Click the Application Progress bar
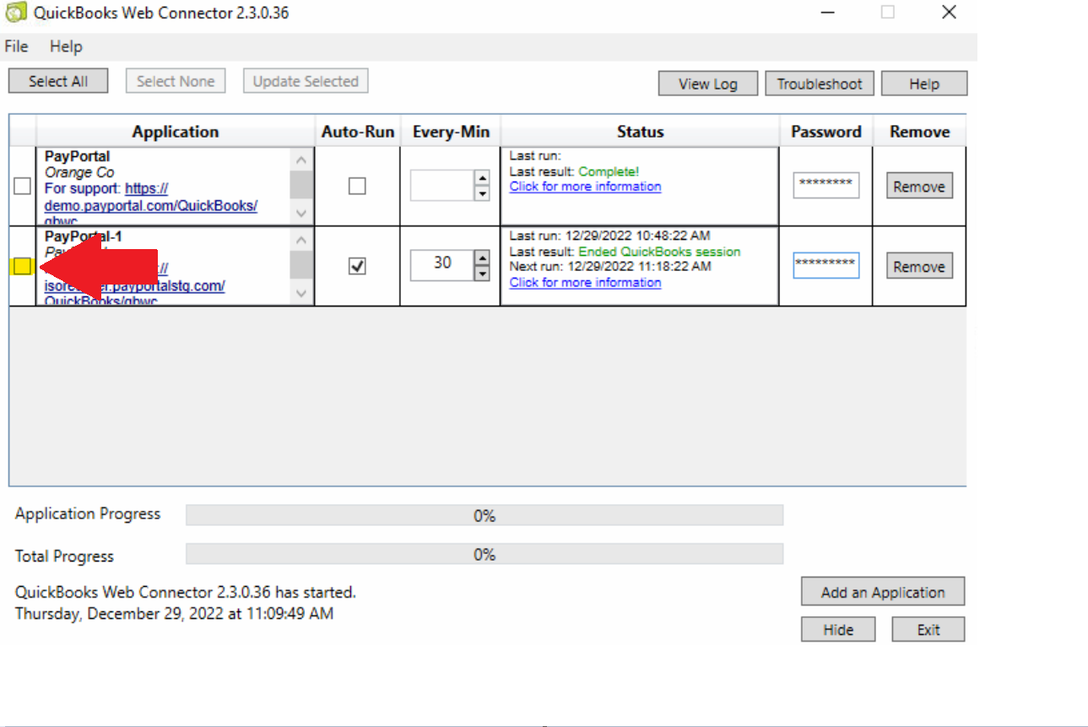The image size is (1088, 727). click(484, 515)
